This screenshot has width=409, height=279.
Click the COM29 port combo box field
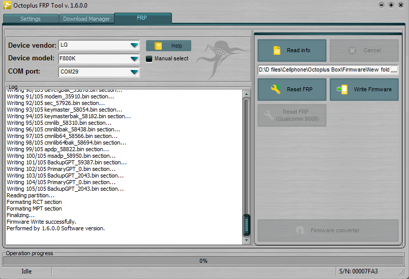[99, 72]
